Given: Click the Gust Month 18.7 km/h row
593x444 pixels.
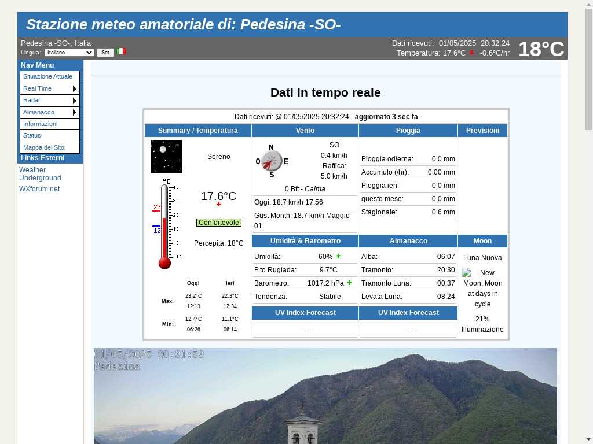Looking at the screenshot, I should (x=305, y=221).
